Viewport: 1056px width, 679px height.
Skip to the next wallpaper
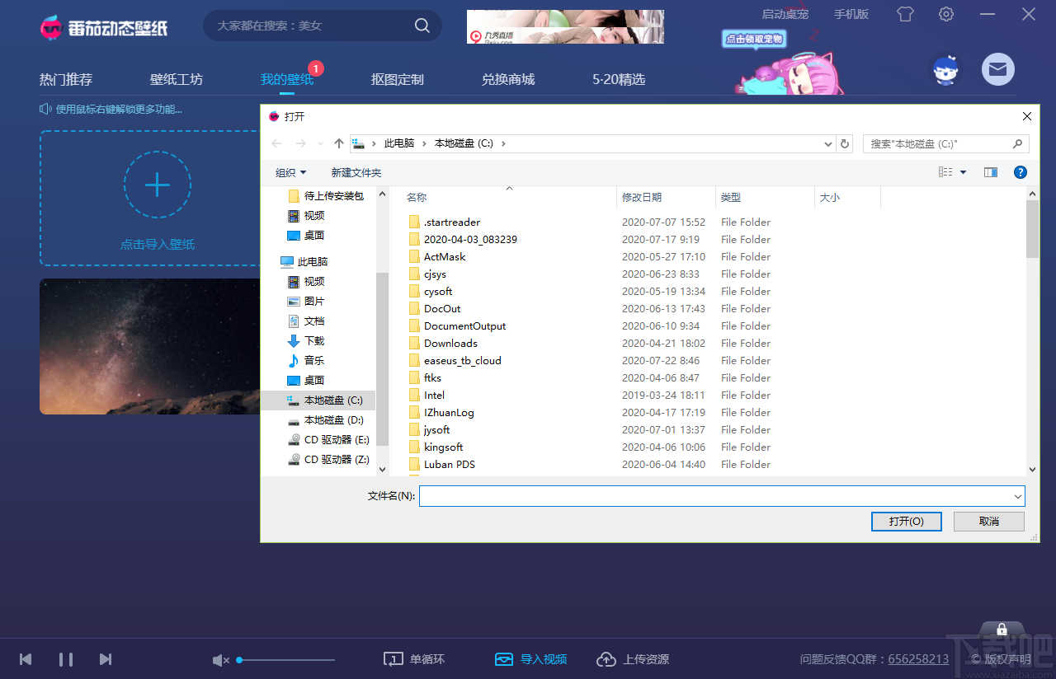click(x=106, y=659)
